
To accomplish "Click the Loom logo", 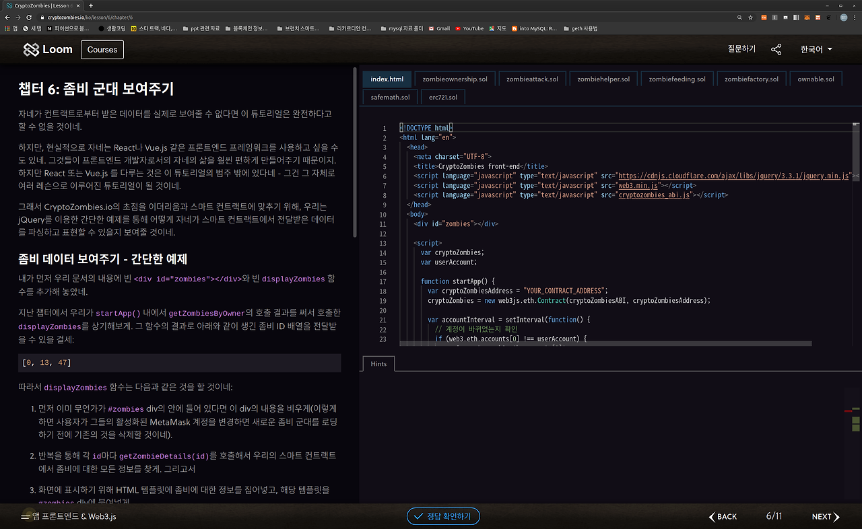I will pyautogui.click(x=48, y=49).
